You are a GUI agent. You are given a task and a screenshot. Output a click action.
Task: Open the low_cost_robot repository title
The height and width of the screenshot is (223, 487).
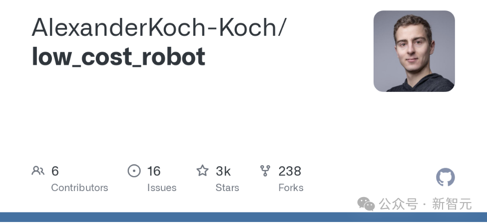(118, 56)
